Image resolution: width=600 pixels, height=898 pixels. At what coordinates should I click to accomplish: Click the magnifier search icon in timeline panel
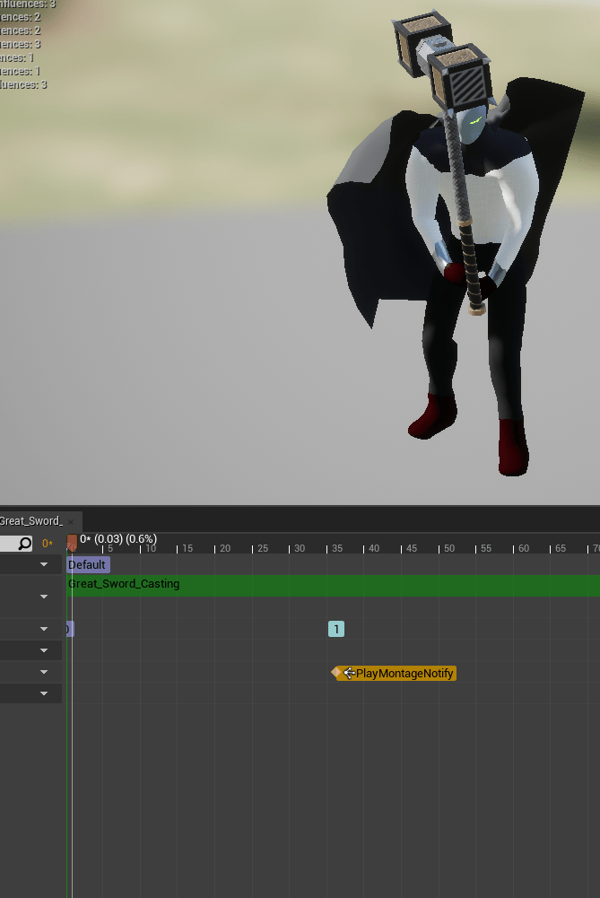pos(25,544)
